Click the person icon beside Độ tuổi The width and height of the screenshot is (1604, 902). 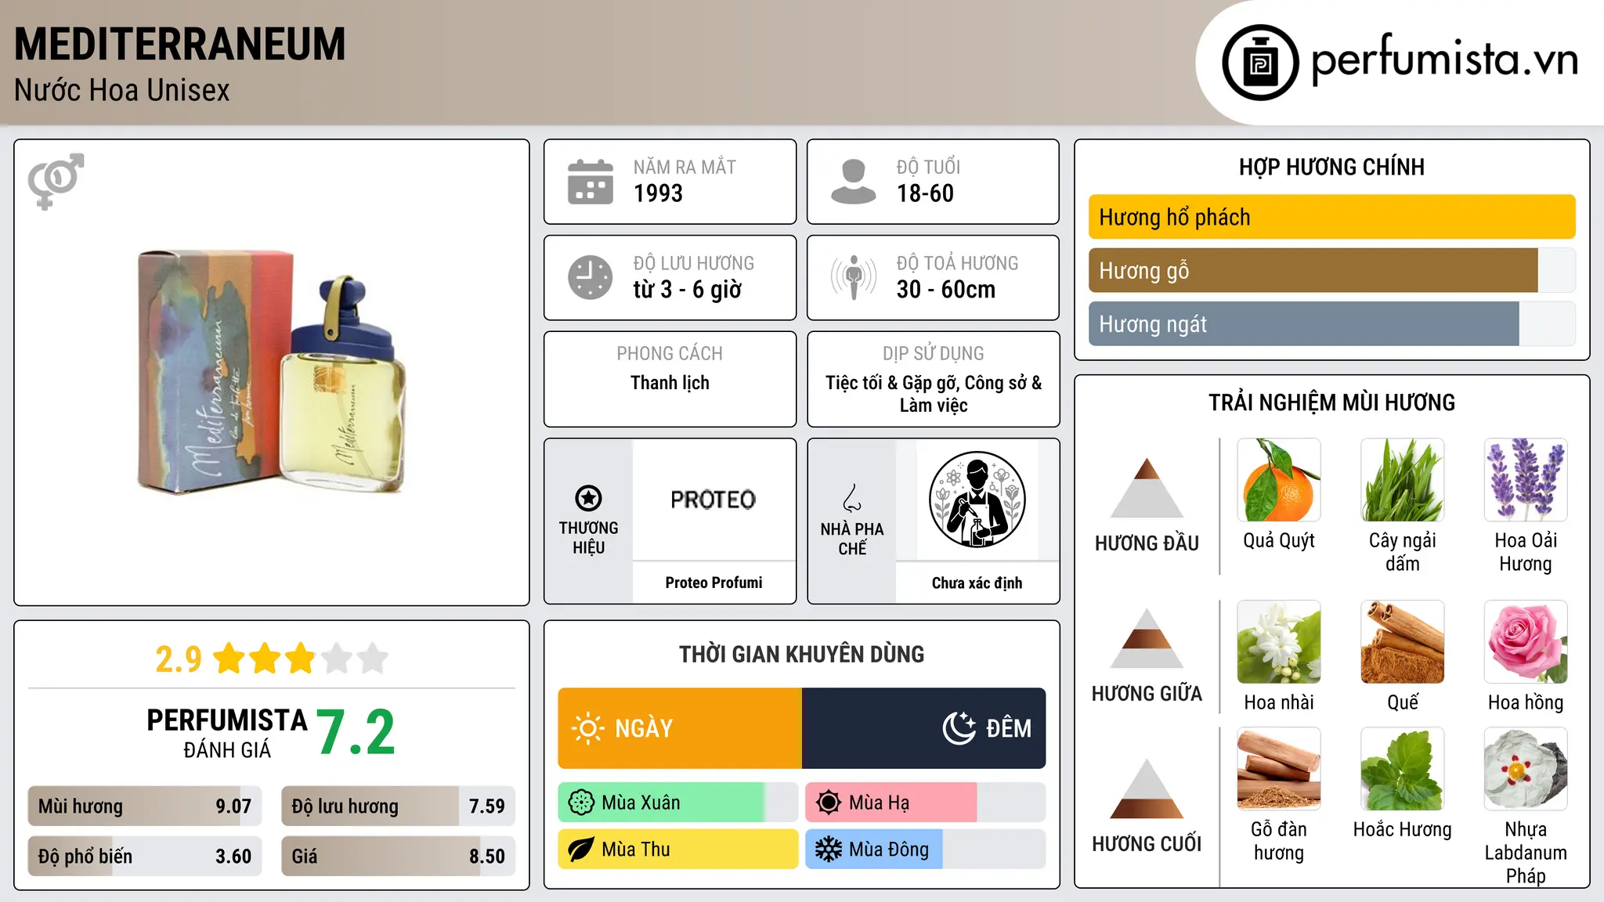click(854, 182)
